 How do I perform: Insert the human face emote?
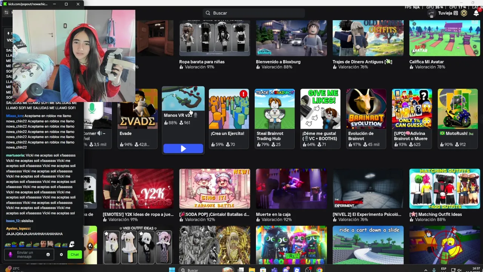coord(43,244)
